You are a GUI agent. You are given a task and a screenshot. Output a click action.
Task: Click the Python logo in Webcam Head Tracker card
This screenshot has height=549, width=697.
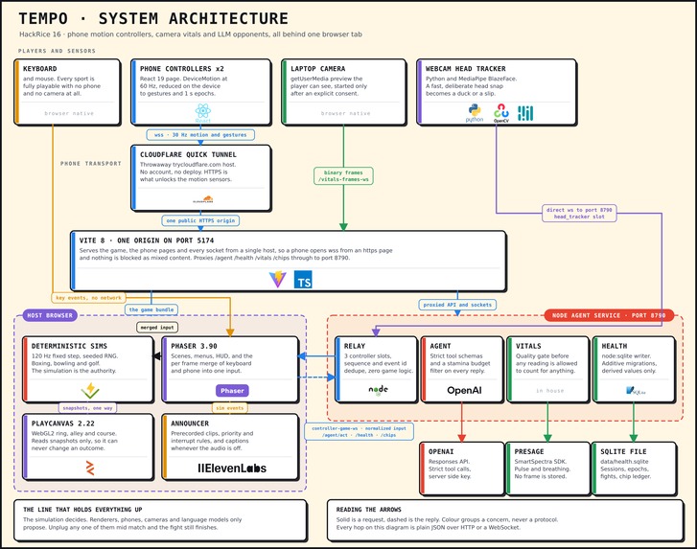475,113
